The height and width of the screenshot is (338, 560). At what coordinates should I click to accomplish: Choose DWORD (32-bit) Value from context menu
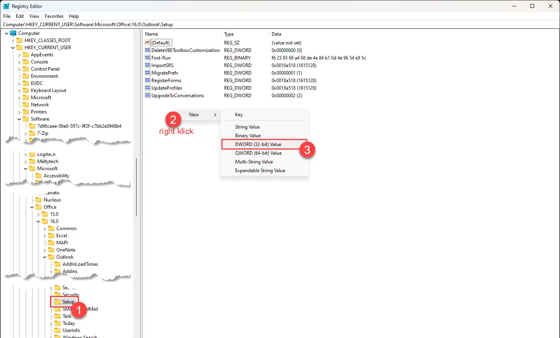point(264,144)
